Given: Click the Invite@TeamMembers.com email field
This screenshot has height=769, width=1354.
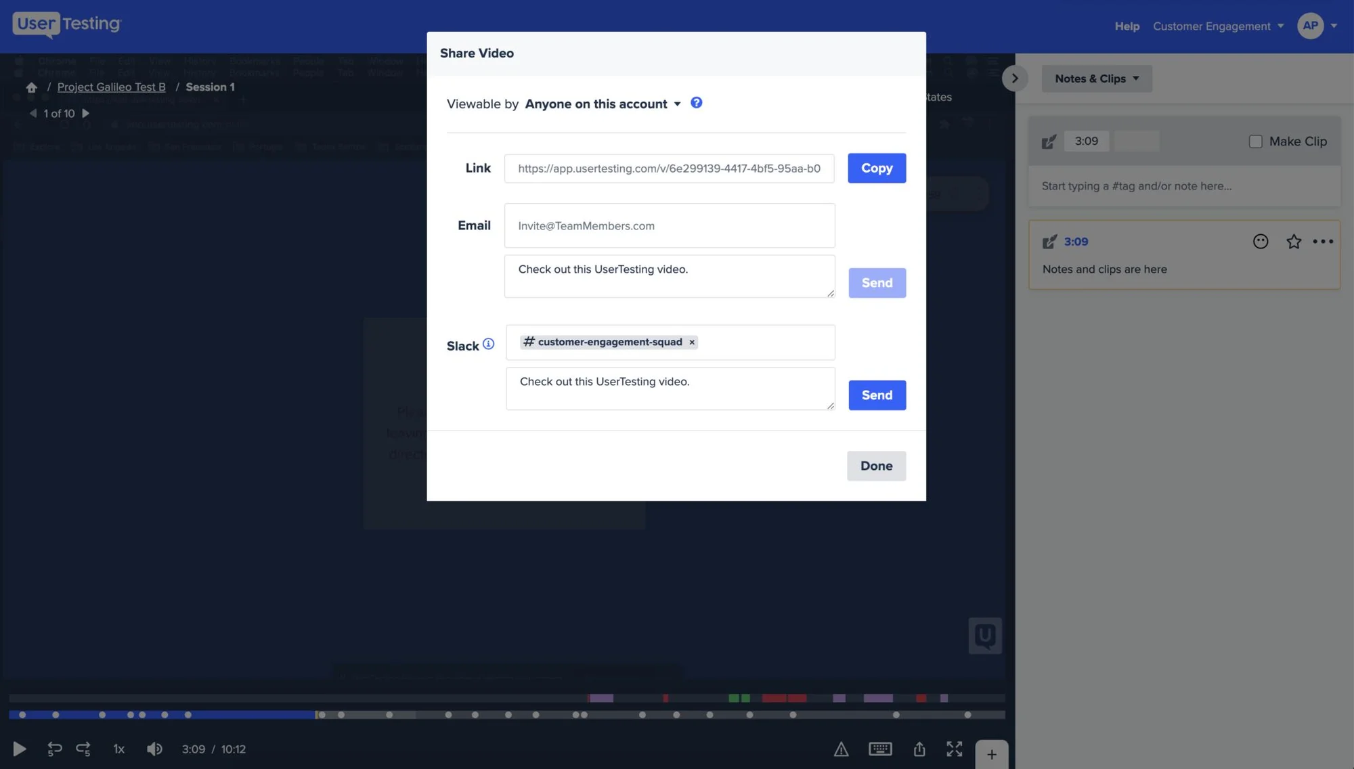Looking at the screenshot, I should [x=670, y=225].
